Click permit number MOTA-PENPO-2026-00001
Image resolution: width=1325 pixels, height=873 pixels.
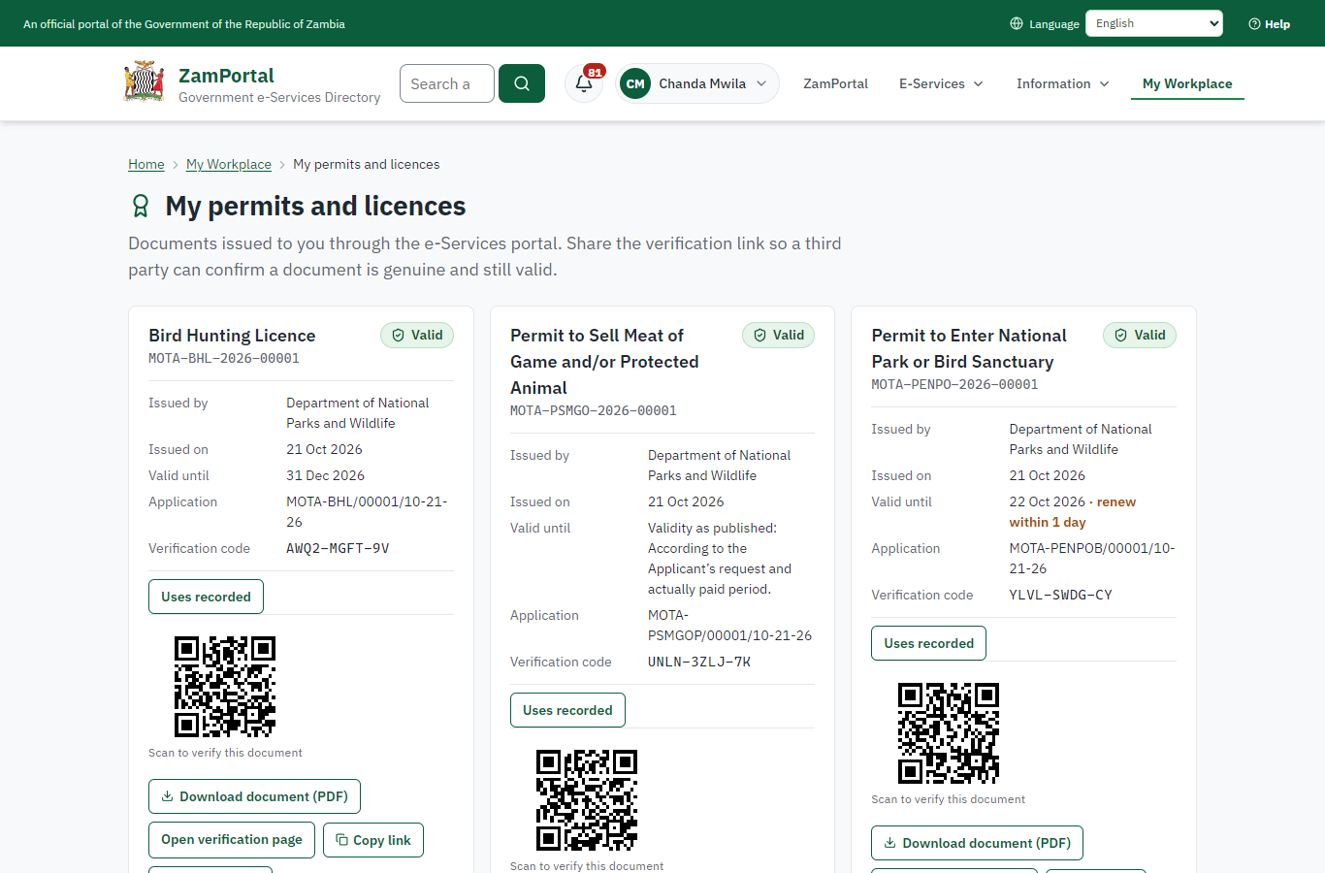tap(954, 384)
